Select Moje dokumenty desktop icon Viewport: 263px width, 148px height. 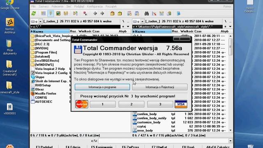coord(10,47)
